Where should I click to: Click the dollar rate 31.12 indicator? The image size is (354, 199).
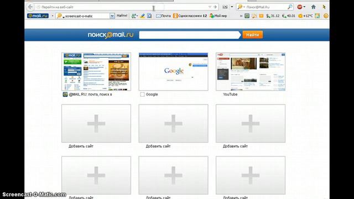tap(273, 16)
